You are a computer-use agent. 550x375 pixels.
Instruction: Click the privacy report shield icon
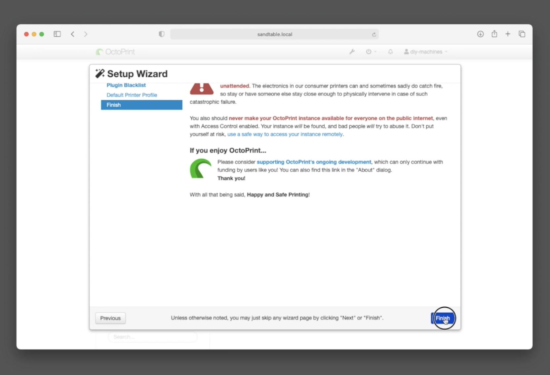(x=161, y=34)
